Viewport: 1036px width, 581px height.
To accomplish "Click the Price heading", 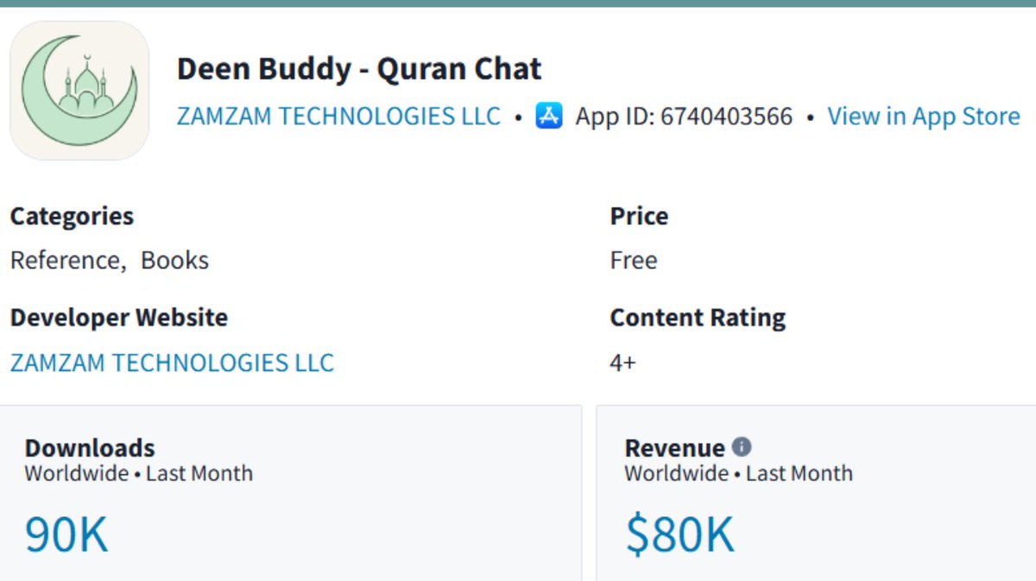I will (x=639, y=216).
